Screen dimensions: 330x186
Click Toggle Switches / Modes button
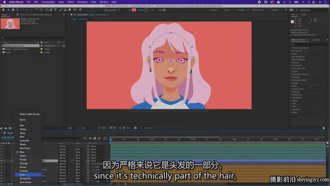click(72, 184)
